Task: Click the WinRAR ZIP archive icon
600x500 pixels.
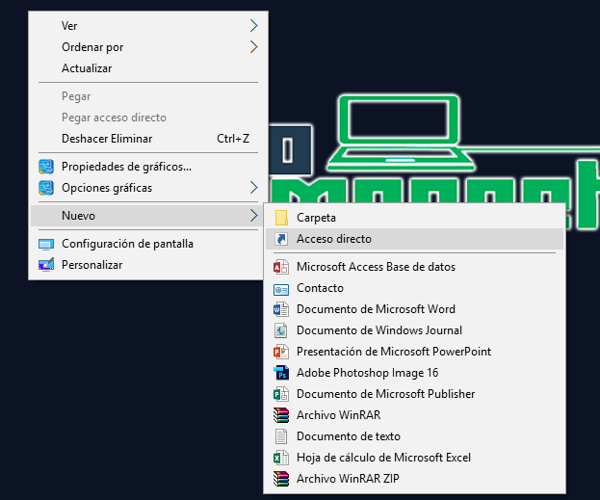Action: coord(281,479)
